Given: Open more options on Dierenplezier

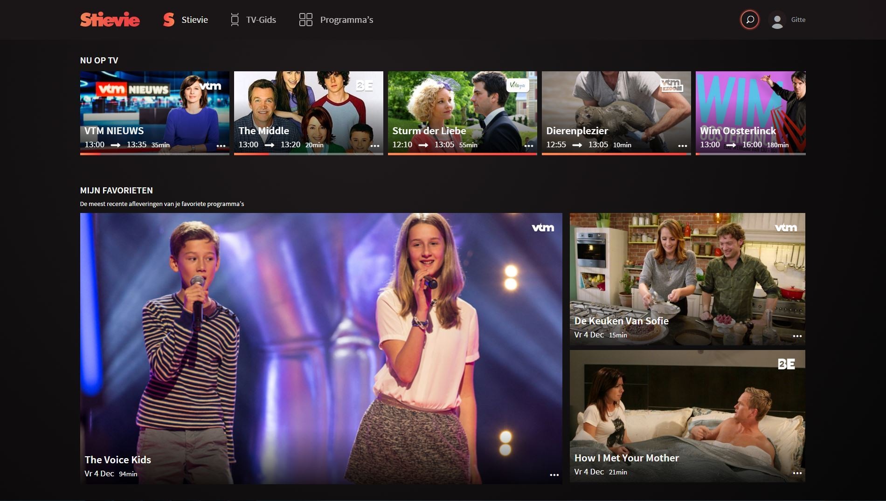Looking at the screenshot, I should (x=683, y=146).
